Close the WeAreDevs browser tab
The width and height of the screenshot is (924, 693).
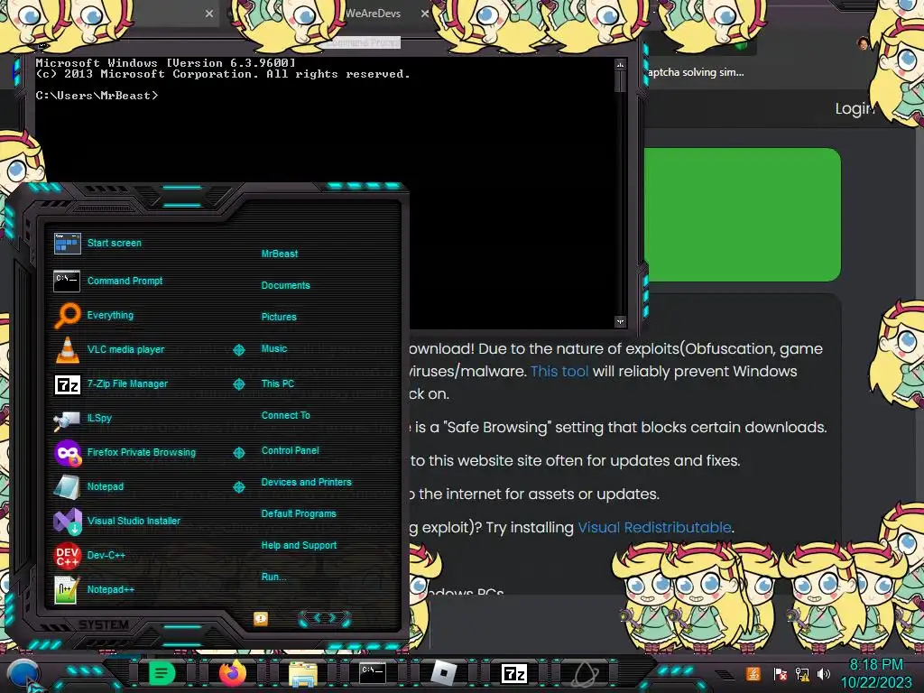425,13
